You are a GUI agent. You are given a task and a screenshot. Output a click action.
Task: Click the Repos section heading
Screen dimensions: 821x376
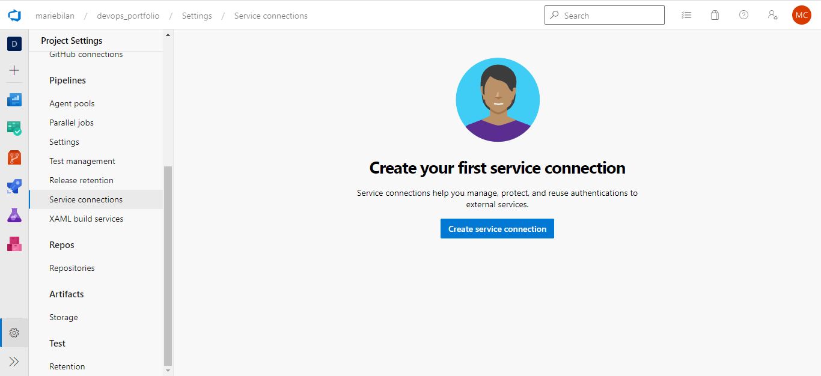(62, 245)
